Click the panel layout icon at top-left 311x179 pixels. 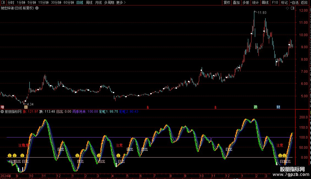[x=3, y=2]
